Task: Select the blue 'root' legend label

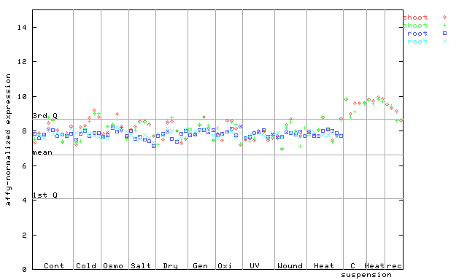Action: click(417, 34)
